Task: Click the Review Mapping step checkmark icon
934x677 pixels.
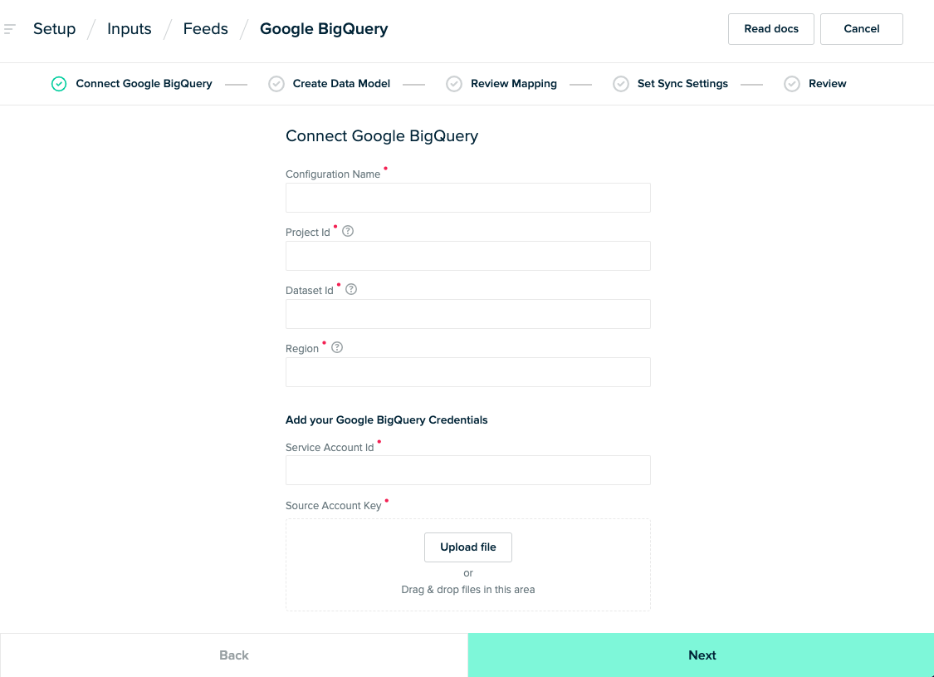Action: [x=454, y=84]
